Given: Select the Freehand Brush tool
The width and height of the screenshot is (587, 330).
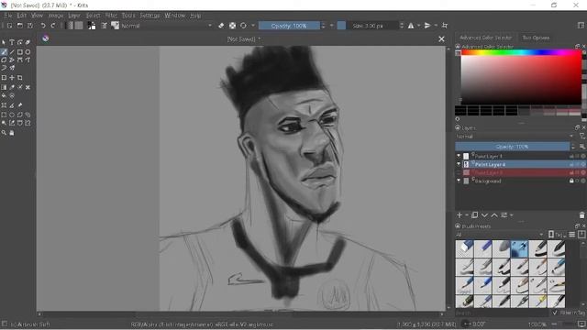Looking at the screenshot, I should pos(4,52).
